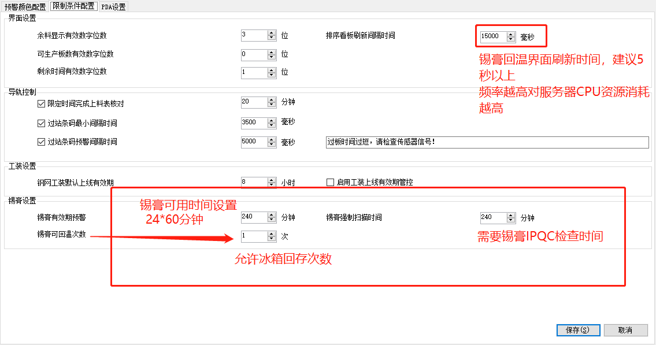656x345 pixels.
Task: Open the PDA设置 tab
Action: coord(113,7)
